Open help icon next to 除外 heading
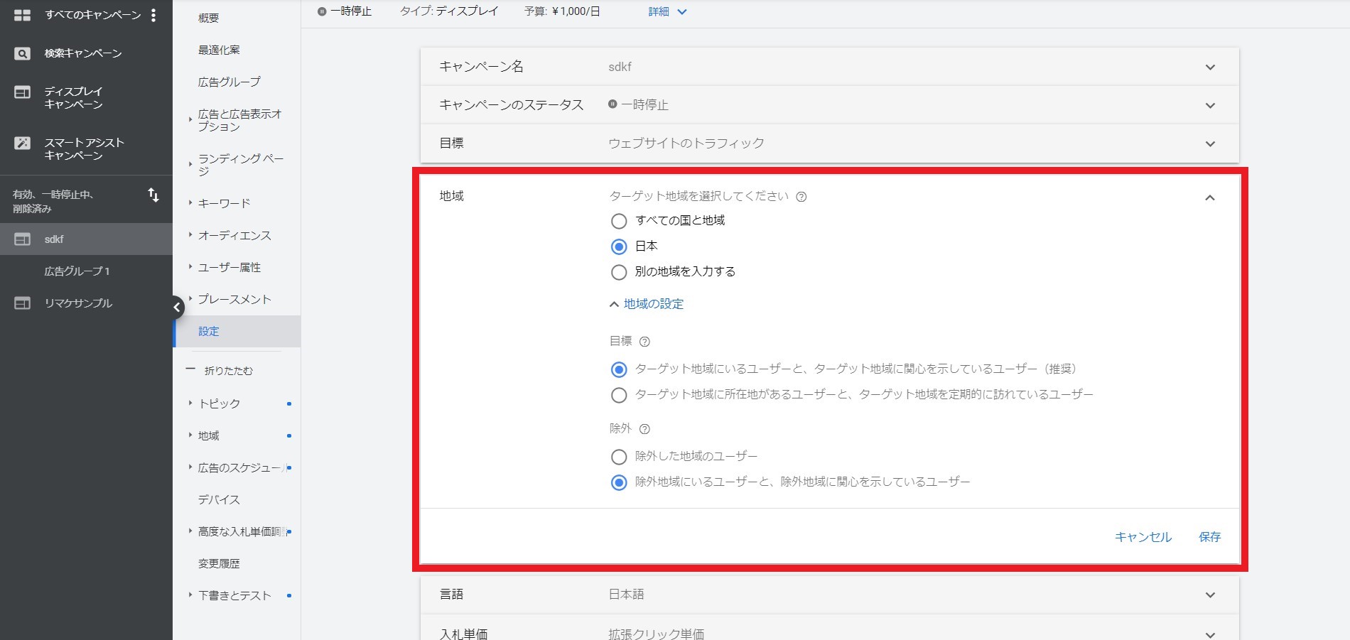This screenshot has width=1350, height=640. point(644,429)
